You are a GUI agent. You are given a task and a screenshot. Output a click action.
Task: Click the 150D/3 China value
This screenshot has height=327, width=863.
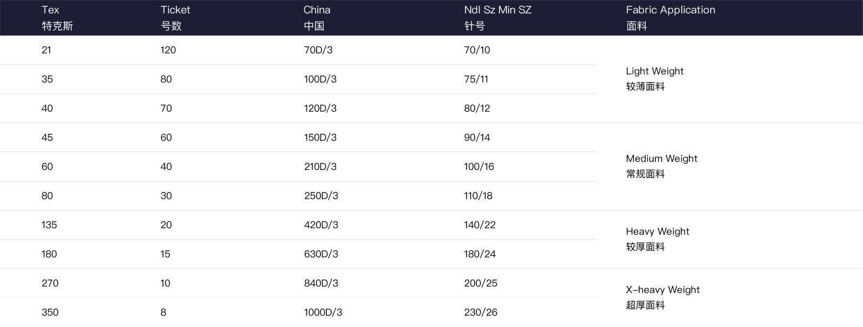(x=320, y=138)
